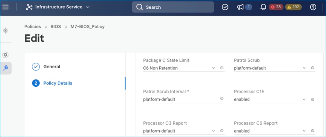Click the top sidebar target icon
The height and width of the screenshot is (137, 326).
(6, 31)
